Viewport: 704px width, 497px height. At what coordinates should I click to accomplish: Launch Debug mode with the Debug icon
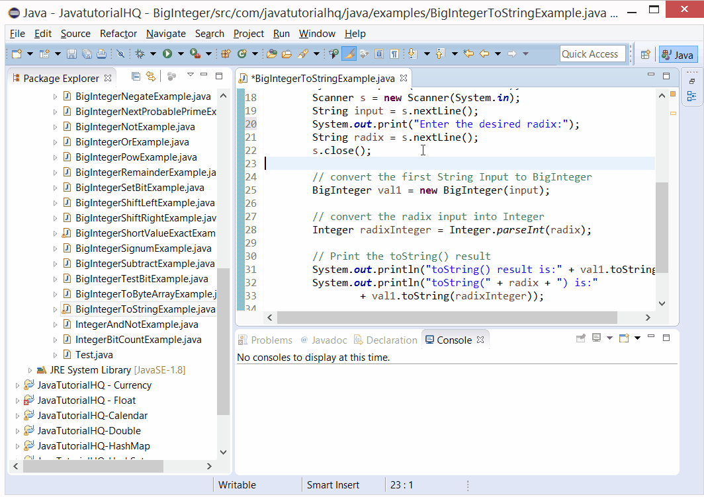pyautogui.click(x=139, y=52)
